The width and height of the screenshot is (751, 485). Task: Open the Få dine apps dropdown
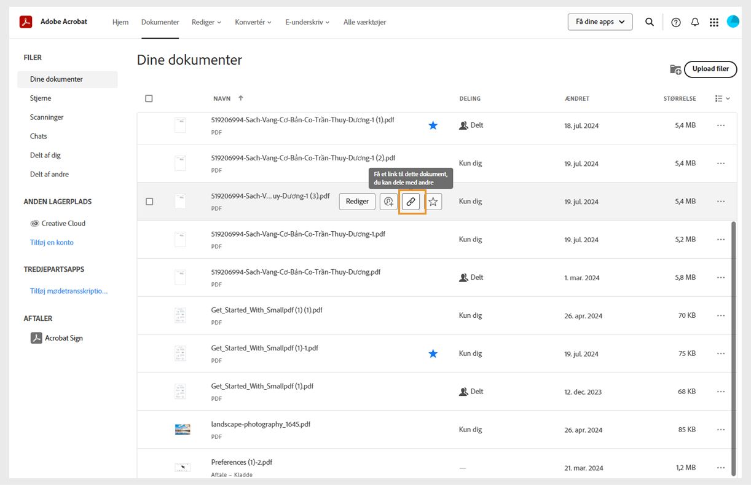click(600, 22)
